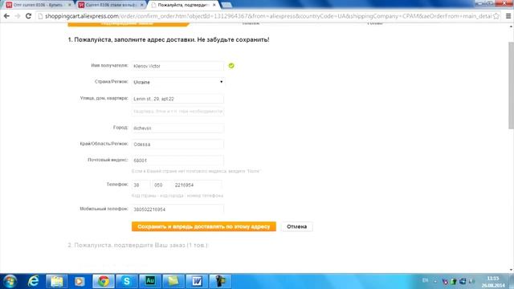The height and width of the screenshot is (289, 514).
Task: Click postal code field '68001'
Action: pyautogui.click(x=177, y=161)
